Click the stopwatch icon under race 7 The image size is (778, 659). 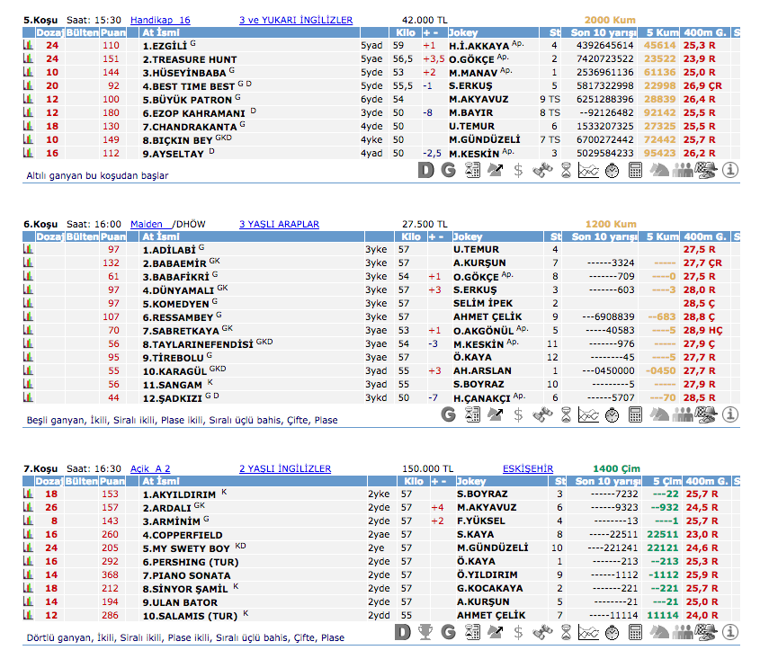[x=612, y=634]
